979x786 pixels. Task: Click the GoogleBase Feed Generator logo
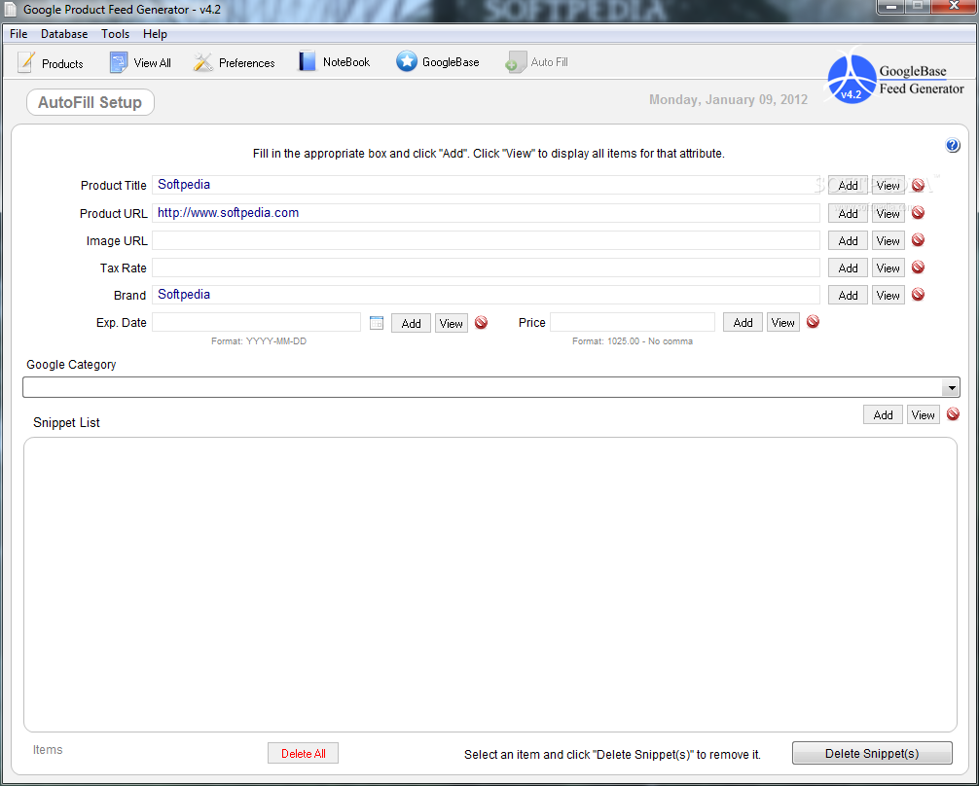[x=894, y=80]
